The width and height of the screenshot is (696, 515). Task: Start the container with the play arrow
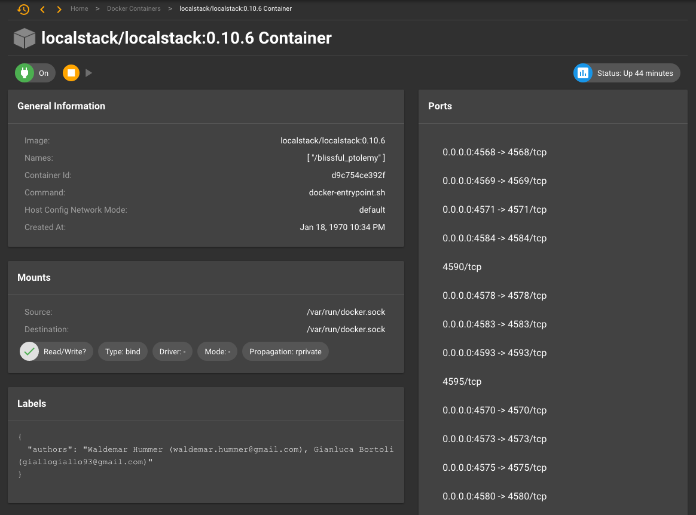[88, 73]
